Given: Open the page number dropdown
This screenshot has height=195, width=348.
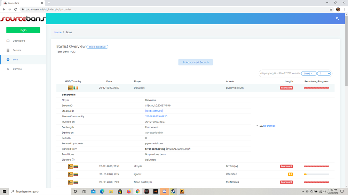Looking at the screenshot, I should pyautogui.click(x=324, y=74).
